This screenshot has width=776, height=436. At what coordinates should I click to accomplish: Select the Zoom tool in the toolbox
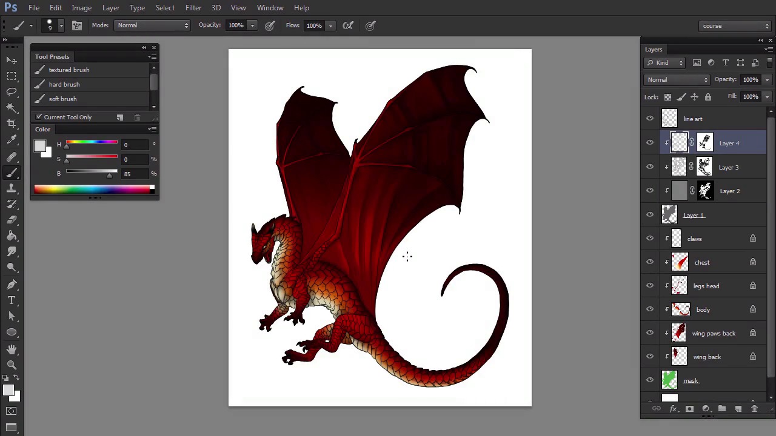(x=12, y=365)
